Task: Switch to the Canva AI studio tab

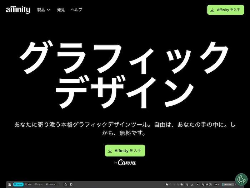Action: pos(51,184)
